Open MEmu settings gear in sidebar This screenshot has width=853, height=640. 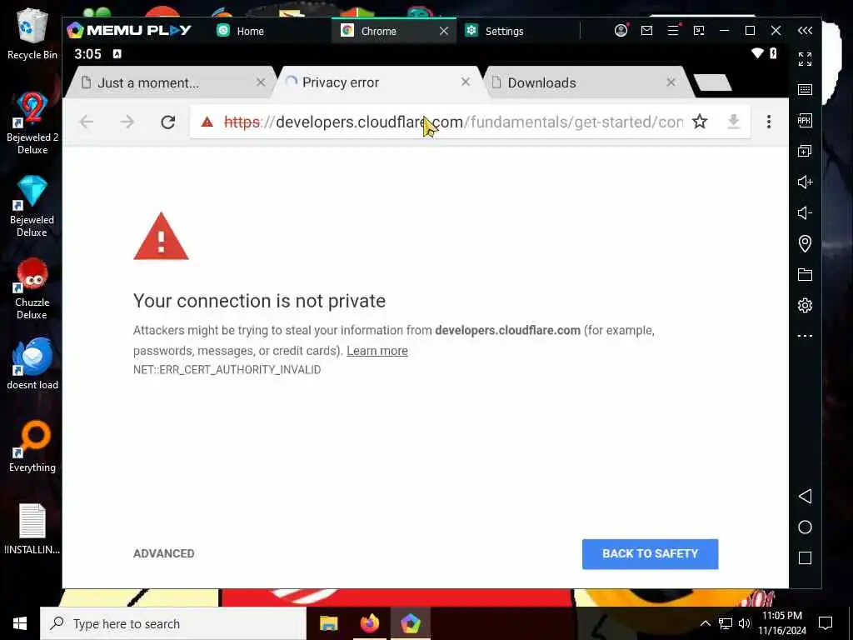pyautogui.click(x=805, y=305)
